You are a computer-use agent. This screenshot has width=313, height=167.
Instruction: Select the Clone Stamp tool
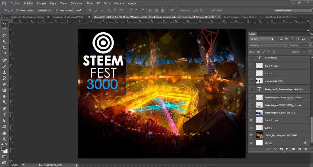[4, 72]
